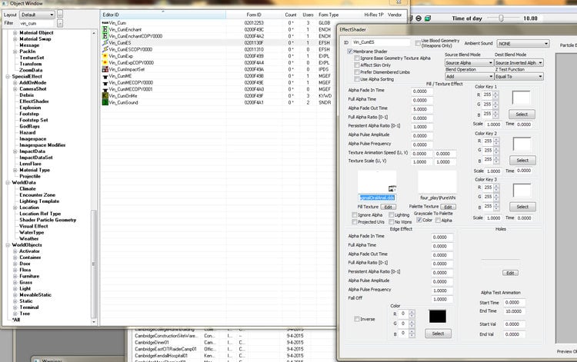Click the Vin_CumMECOPY0001 magic effect icon

coord(105,89)
